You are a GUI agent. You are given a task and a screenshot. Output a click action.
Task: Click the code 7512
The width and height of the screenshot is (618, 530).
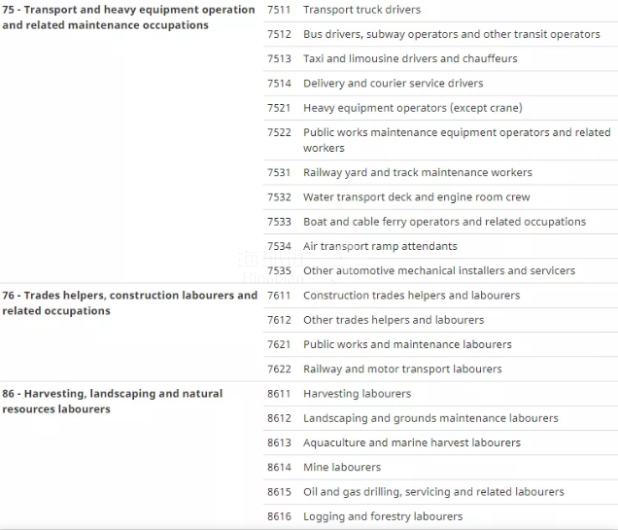click(x=279, y=34)
